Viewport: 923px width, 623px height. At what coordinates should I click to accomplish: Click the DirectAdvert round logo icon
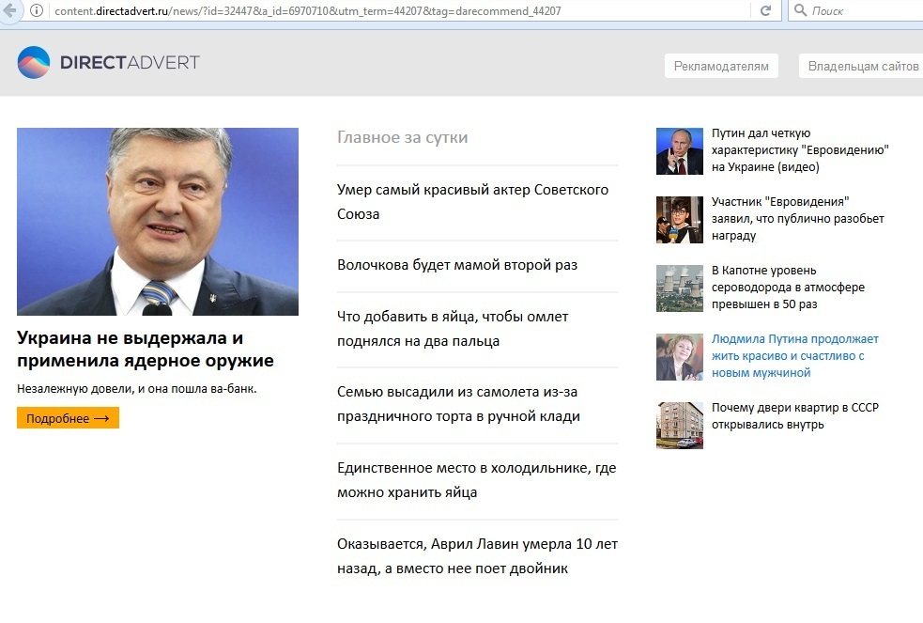tap(34, 63)
